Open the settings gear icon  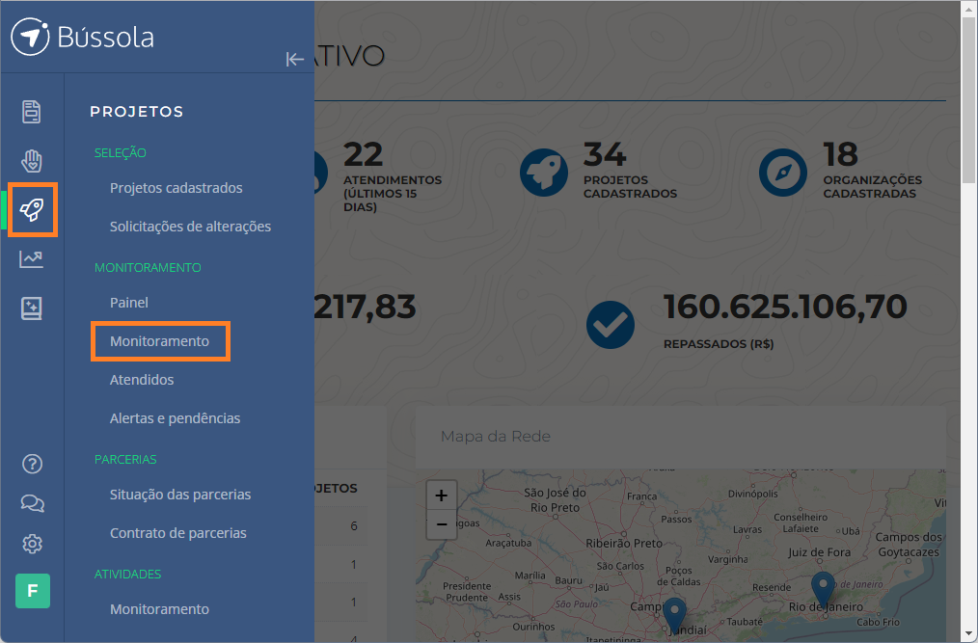click(33, 544)
